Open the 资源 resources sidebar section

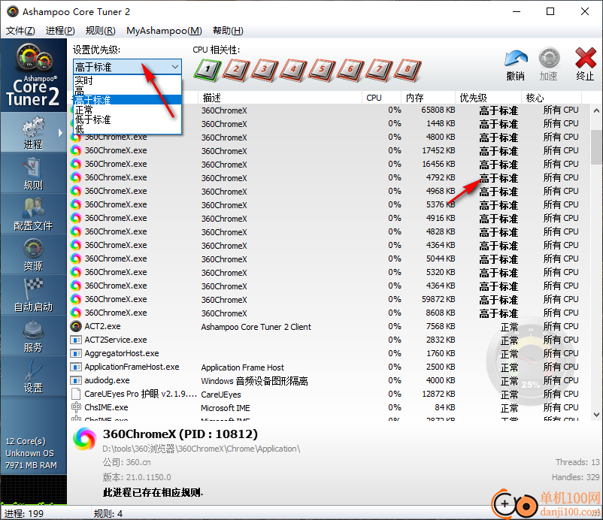tap(33, 255)
